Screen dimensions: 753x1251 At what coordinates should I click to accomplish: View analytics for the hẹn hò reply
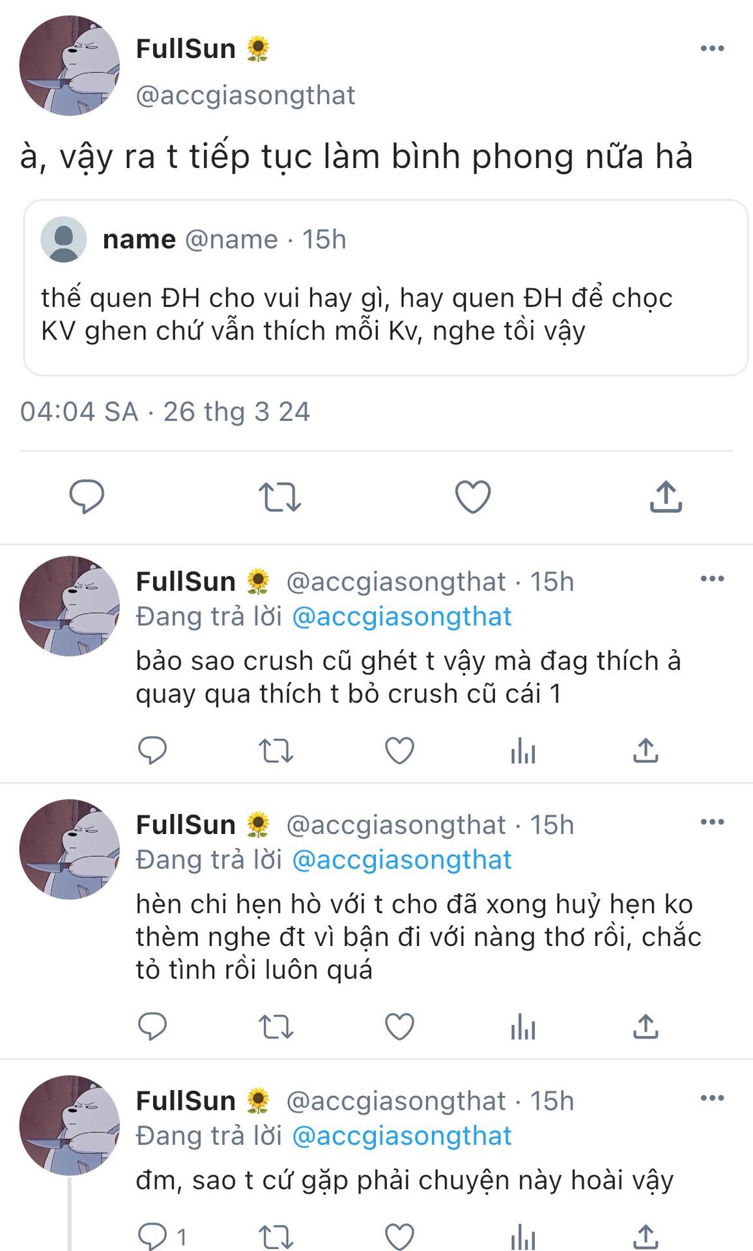point(523,1028)
